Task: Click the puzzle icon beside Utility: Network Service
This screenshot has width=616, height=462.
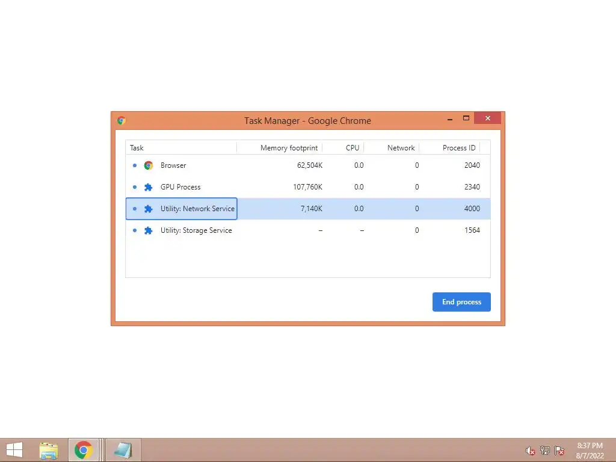Action: 148,209
